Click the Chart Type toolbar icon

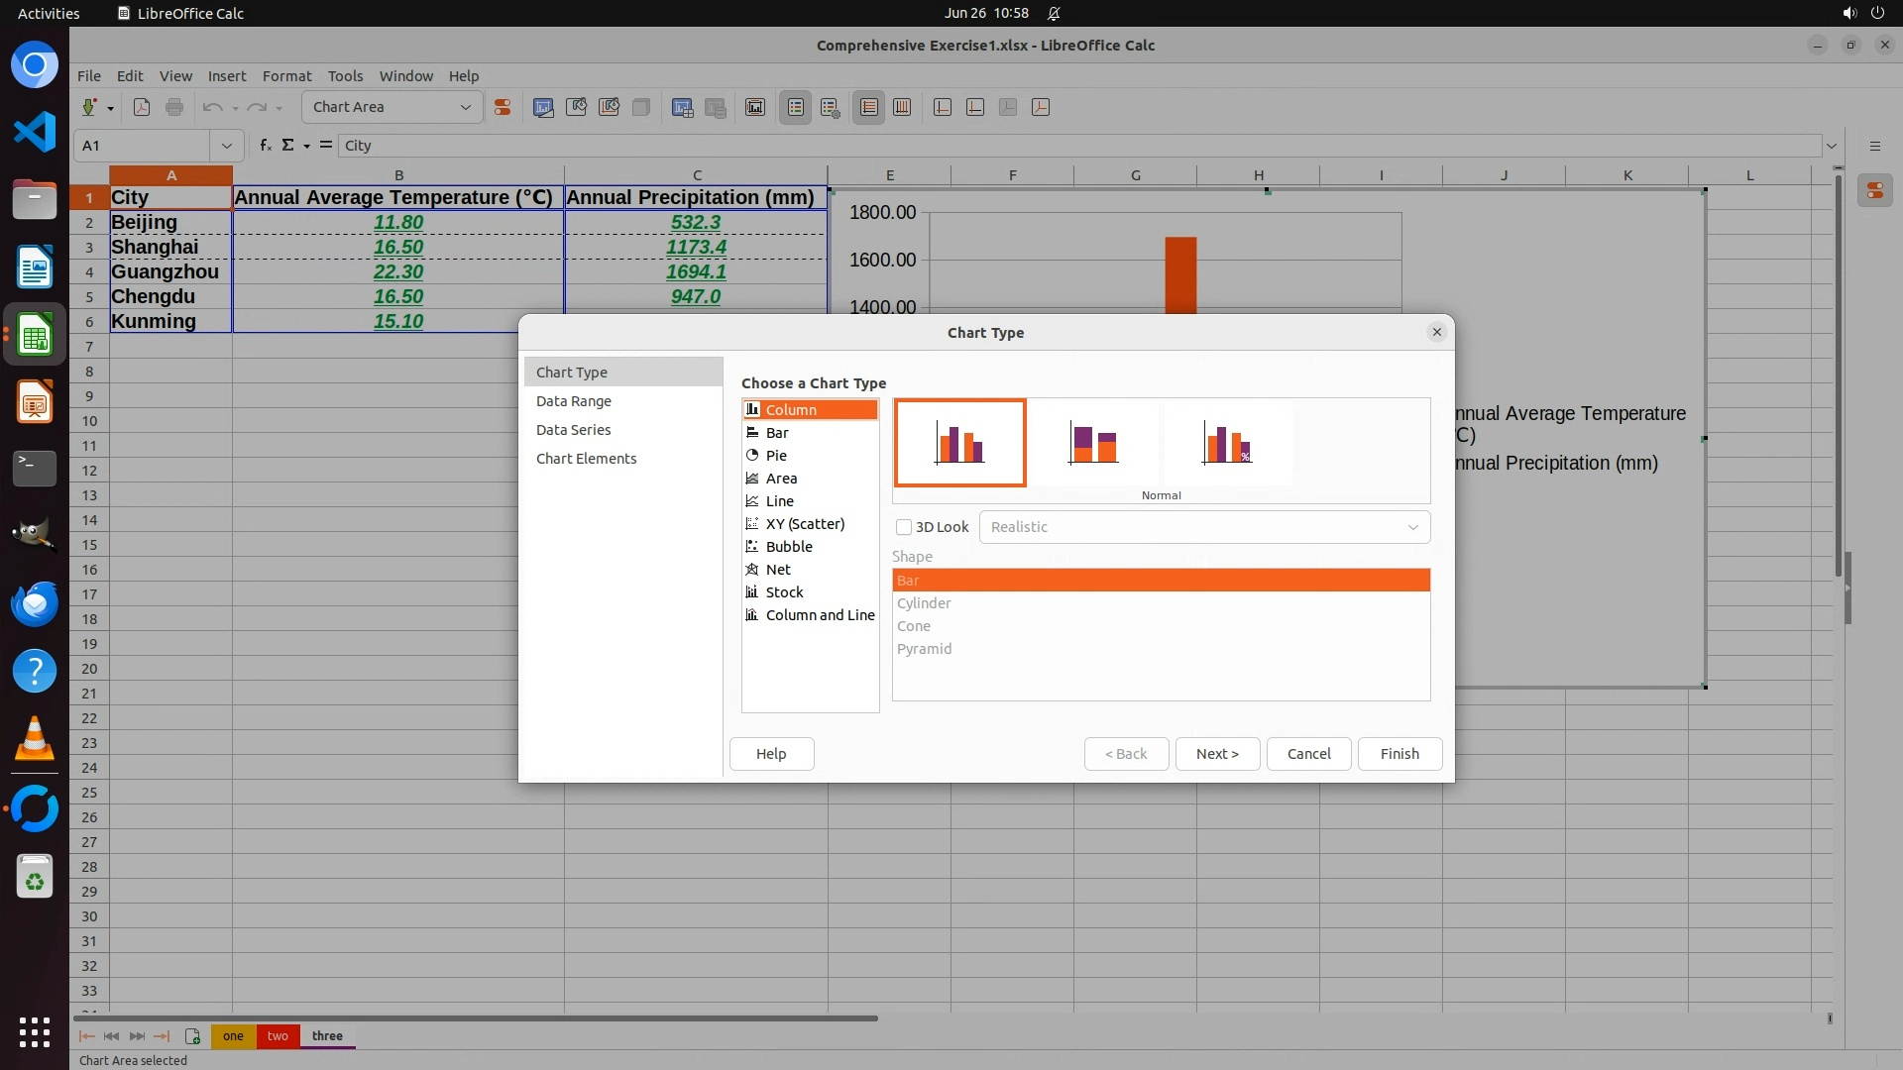[x=543, y=107]
